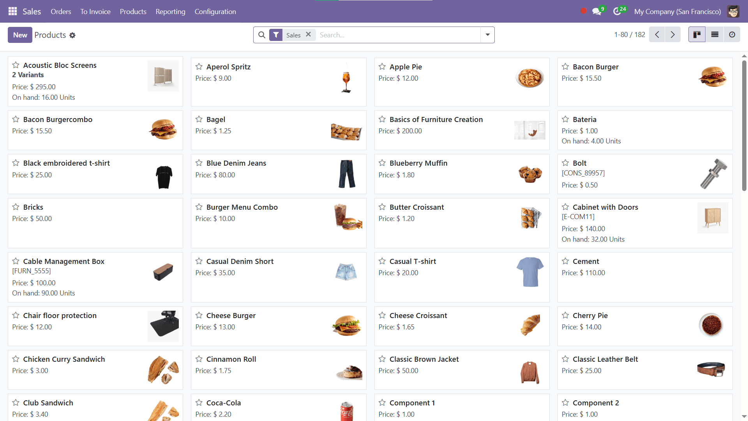
Task: Favorite the Apple Pie product
Action: [x=382, y=66]
